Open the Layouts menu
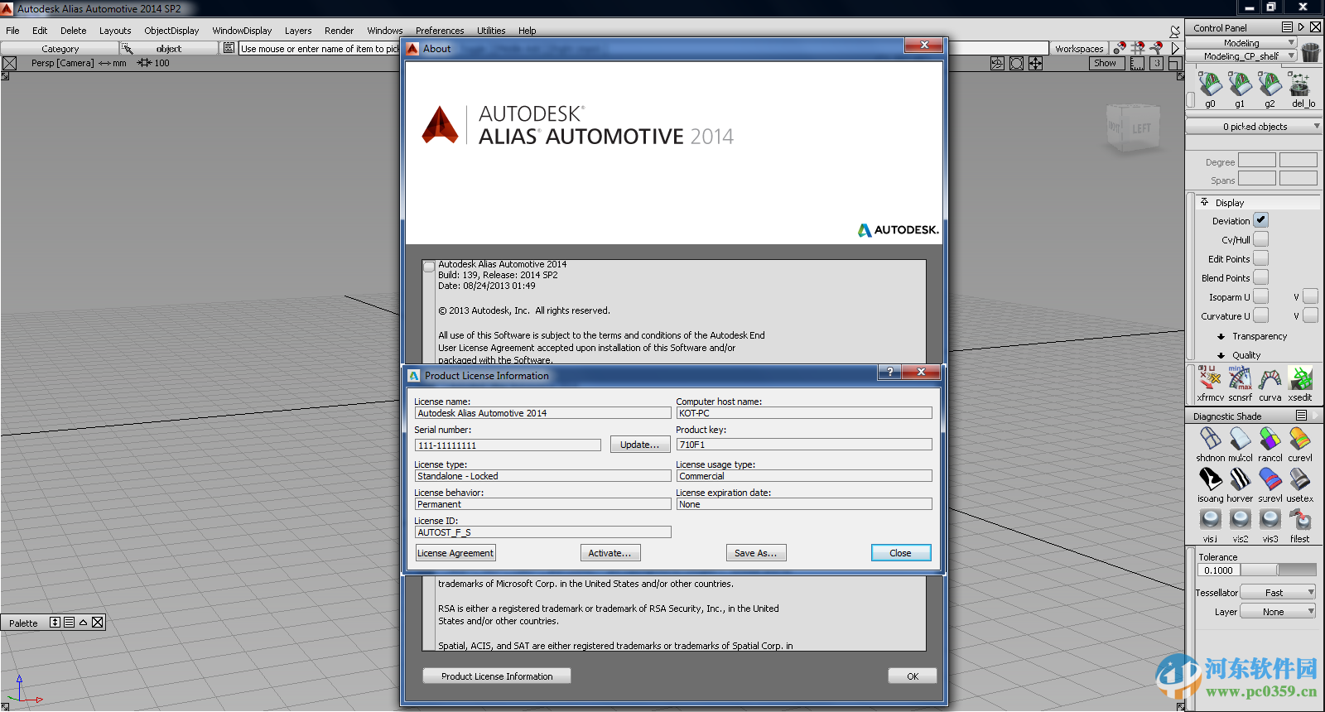This screenshot has width=1325, height=712. point(115,31)
